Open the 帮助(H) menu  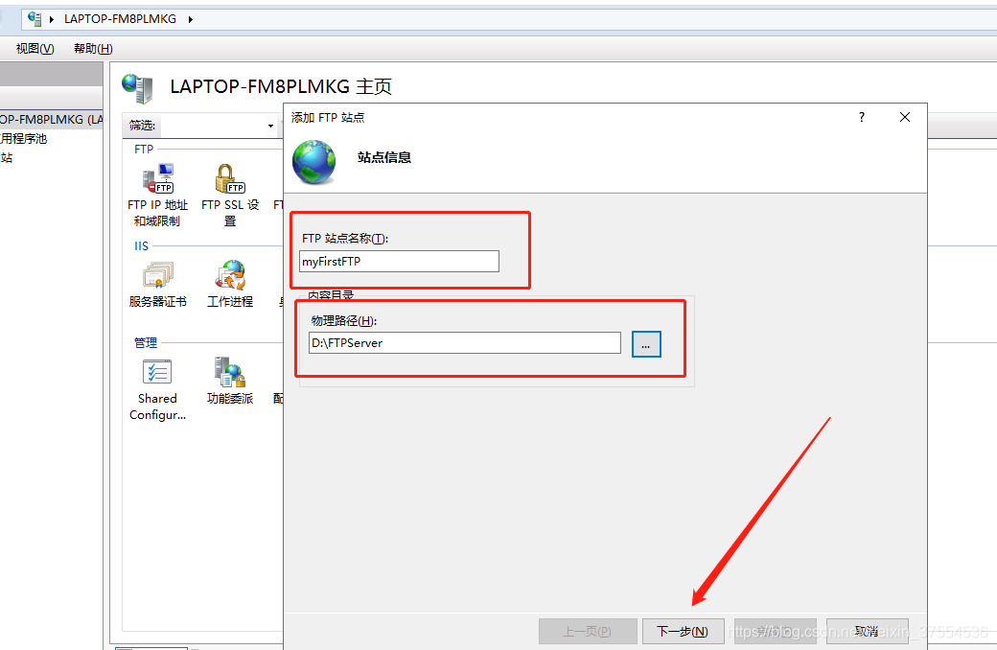93,49
